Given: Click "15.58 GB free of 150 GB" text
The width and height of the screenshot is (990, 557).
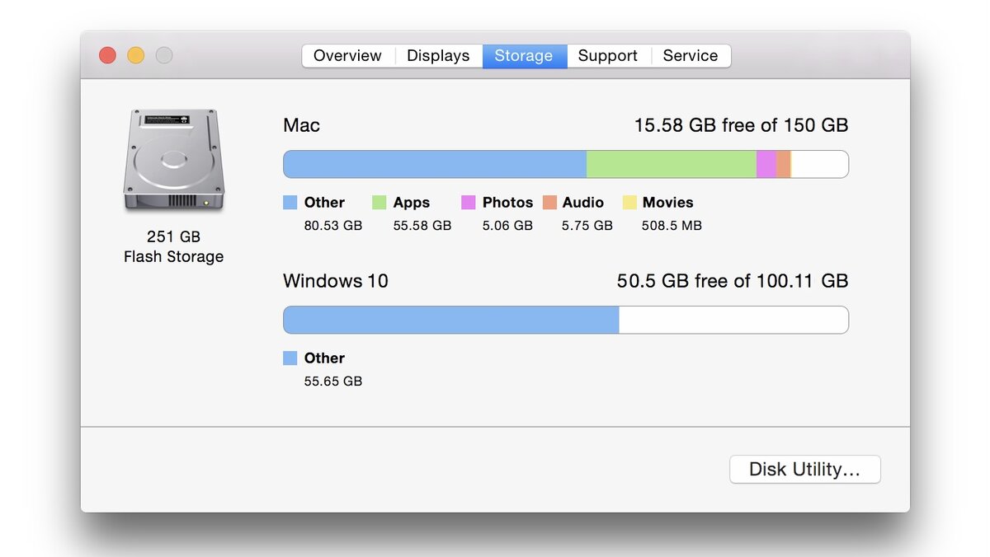Looking at the screenshot, I should 741,125.
